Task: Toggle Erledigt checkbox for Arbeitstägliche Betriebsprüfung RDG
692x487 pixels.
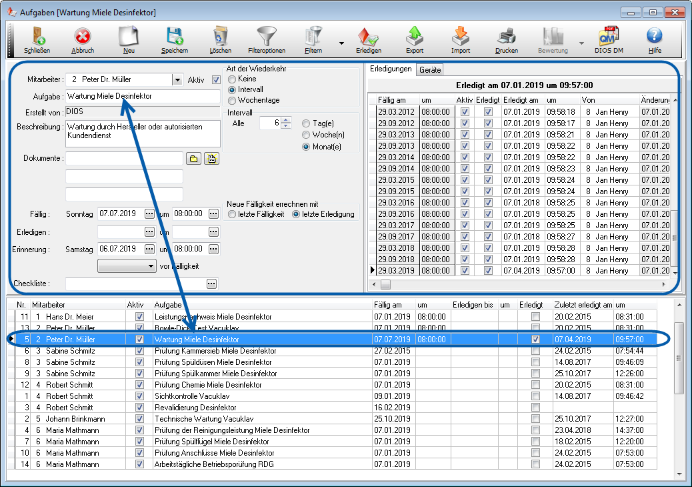Action: (x=536, y=464)
